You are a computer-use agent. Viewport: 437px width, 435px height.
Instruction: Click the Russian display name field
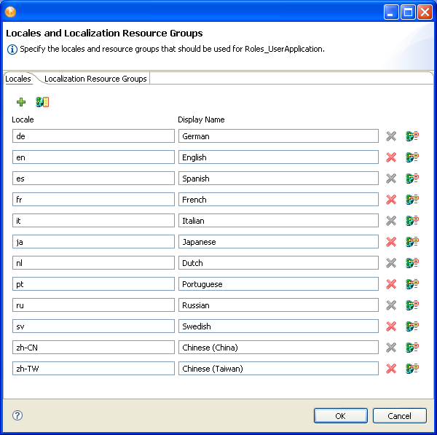278,305
